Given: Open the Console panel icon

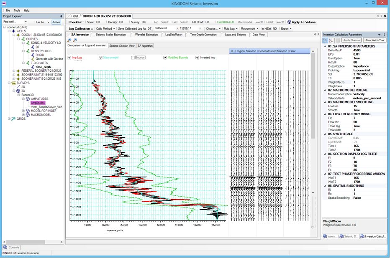Looking at the screenshot, I should (5, 247).
